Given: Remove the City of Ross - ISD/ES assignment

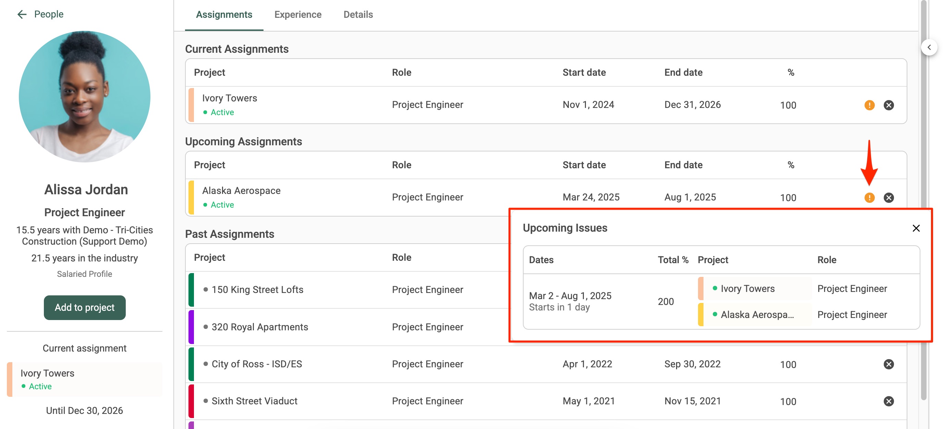Looking at the screenshot, I should [x=889, y=364].
